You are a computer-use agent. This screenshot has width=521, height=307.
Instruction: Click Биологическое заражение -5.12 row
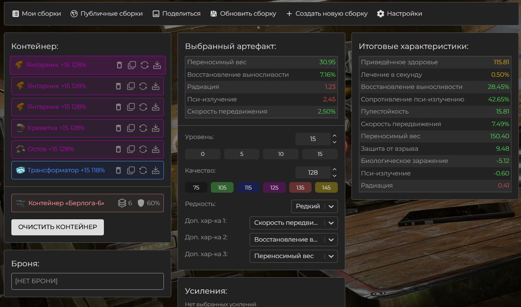[435, 161]
